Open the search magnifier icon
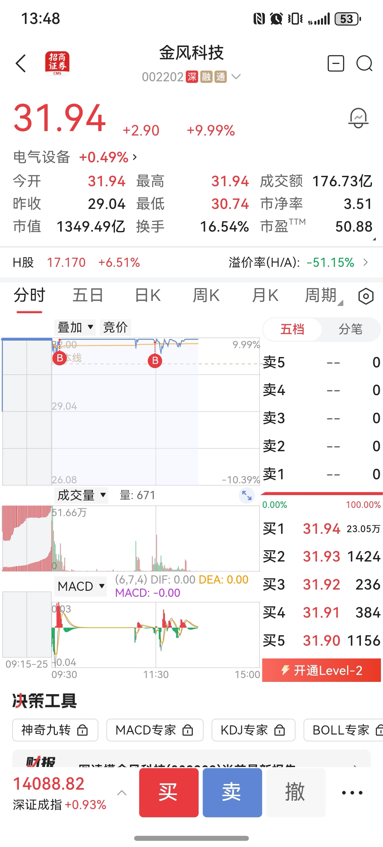This screenshot has width=383, height=847. click(x=364, y=63)
